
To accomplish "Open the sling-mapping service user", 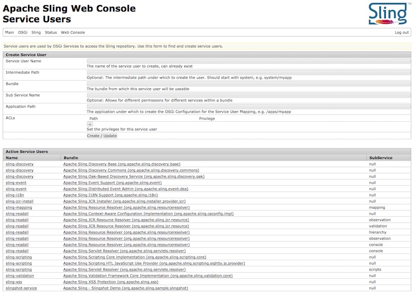I will point(19,208).
